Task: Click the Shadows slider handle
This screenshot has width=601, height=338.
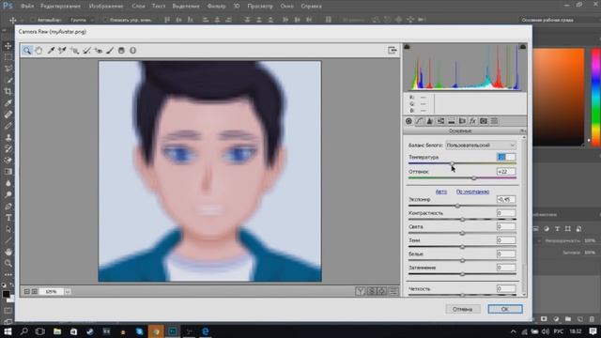Action: click(x=462, y=247)
